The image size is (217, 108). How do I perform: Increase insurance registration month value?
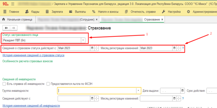coord(179,47)
